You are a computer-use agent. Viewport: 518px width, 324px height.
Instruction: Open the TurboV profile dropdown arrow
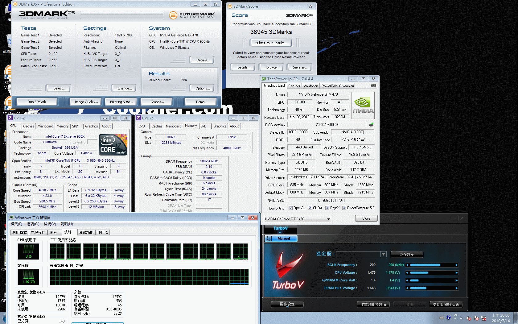[384, 255]
